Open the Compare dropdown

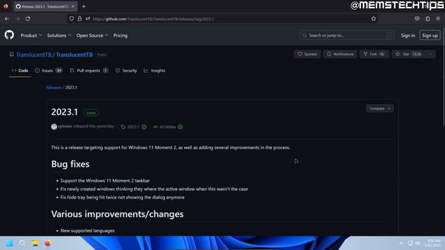pyautogui.click(x=380, y=108)
